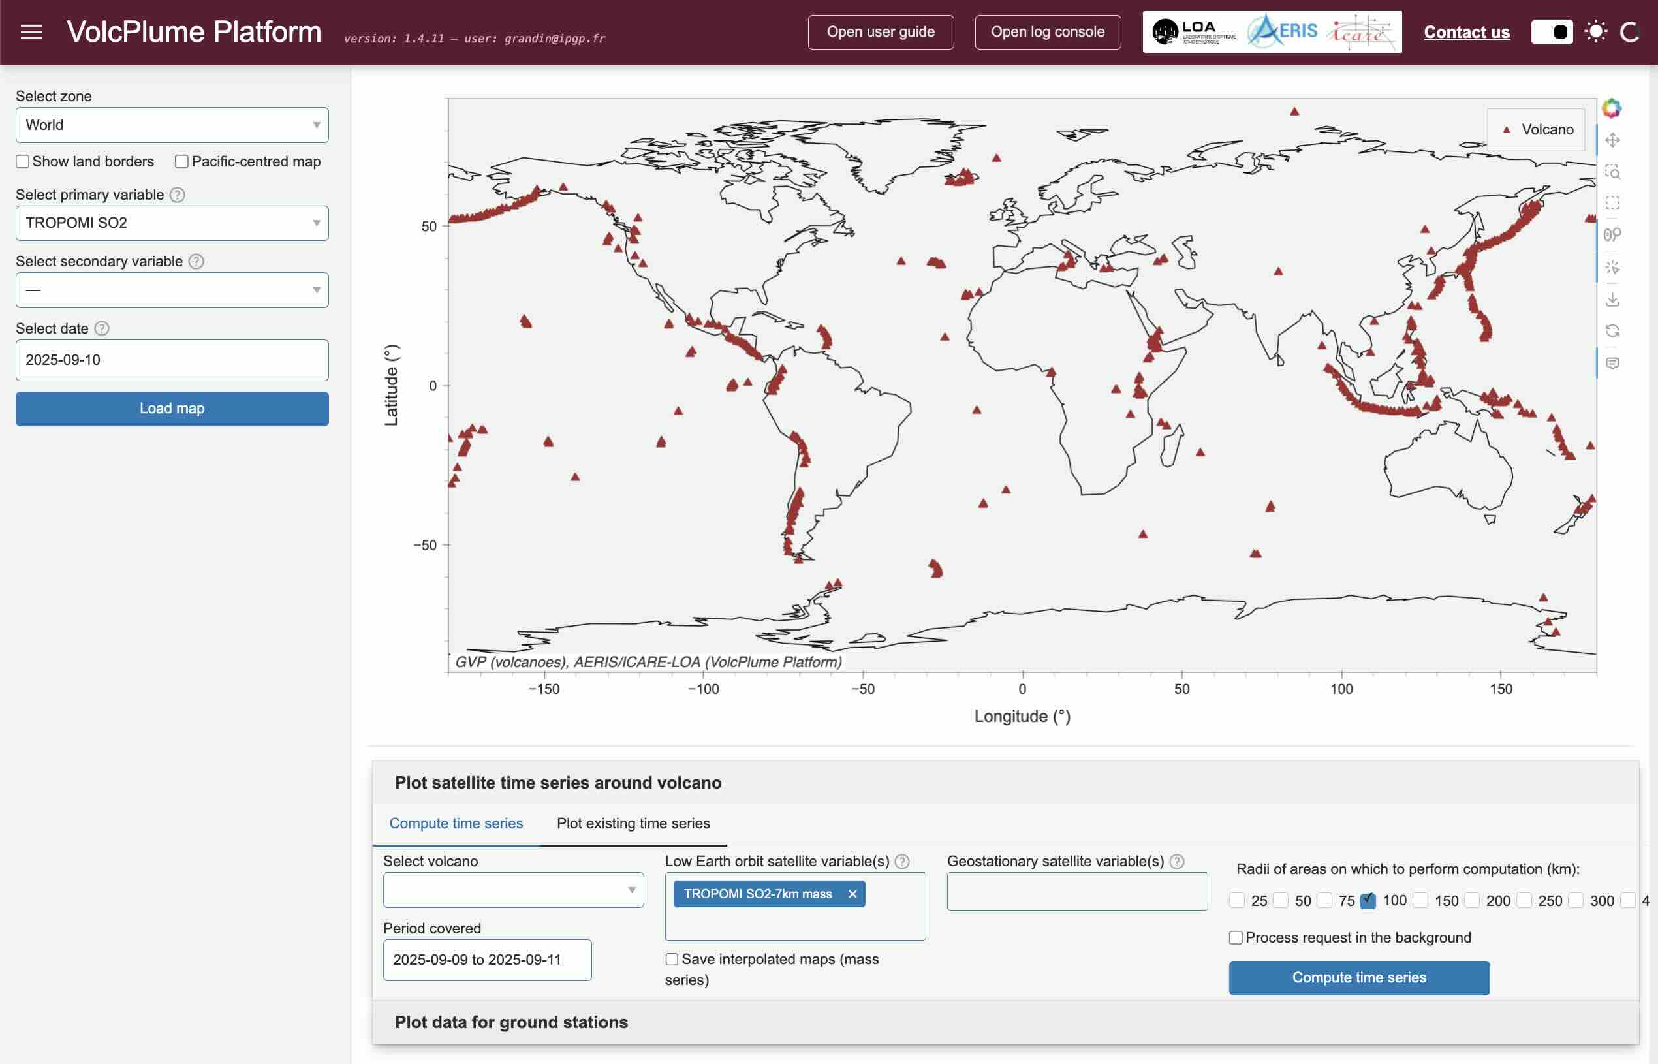Open the Select zone World dropdown
The image size is (1658, 1064).
point(172,125)
